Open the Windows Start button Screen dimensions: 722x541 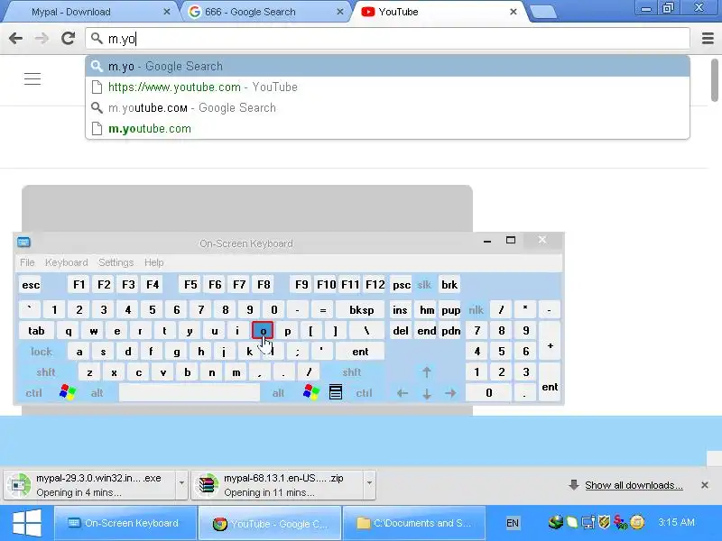pos(27,523)
